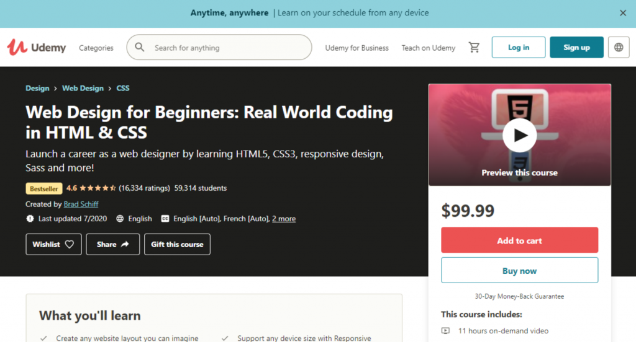
Task: Click the Udemy logo
Action: point(36,47)
